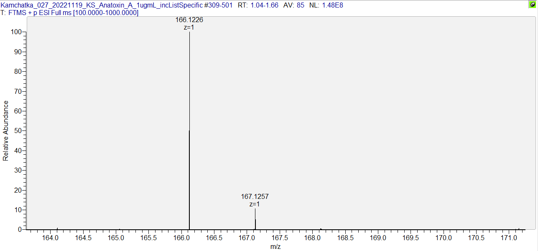Click the m/z axis title

275,246
